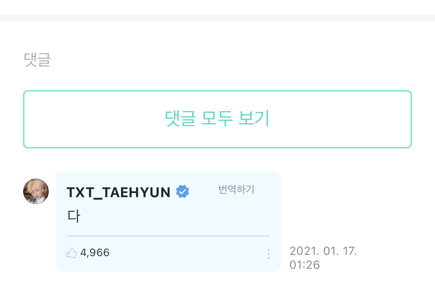The image size is (435, 282).
Task: Click the divider line inside the comment bubble
Action: point(169,236)
